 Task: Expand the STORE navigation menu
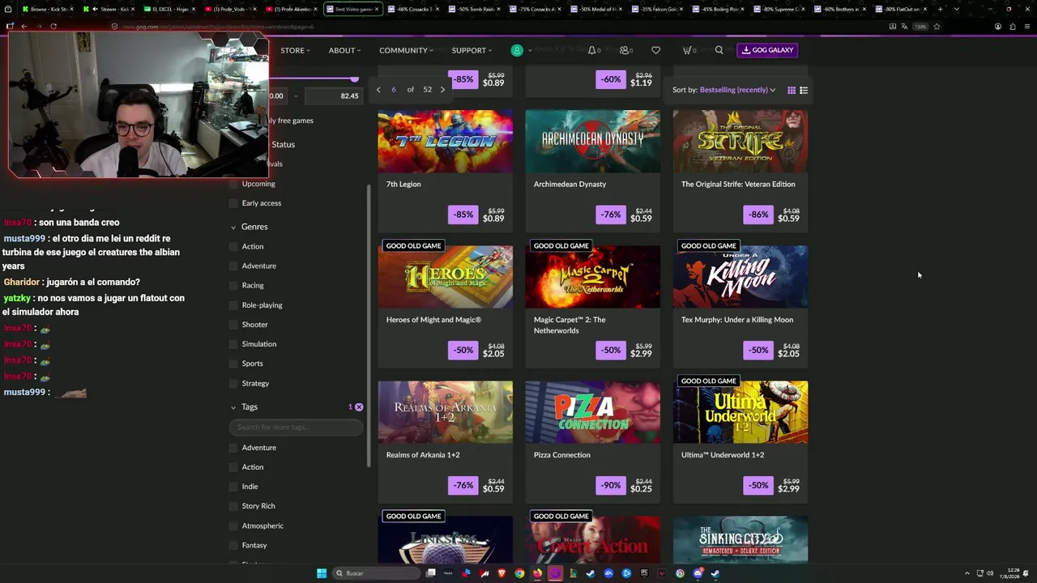click(295, 50)
